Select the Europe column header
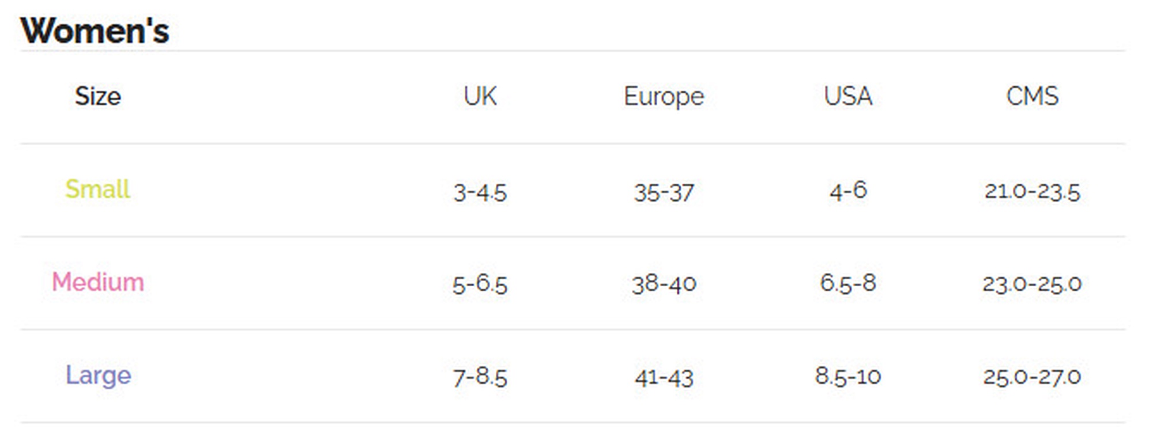1153x444 pixels. coord(664,96)
